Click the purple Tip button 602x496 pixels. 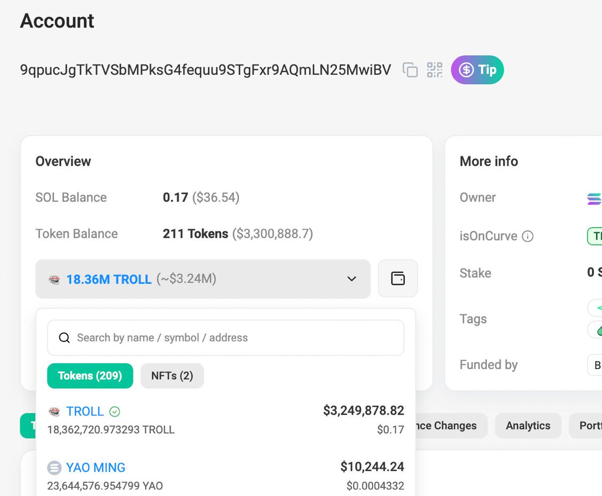click(x=477, y=70)
